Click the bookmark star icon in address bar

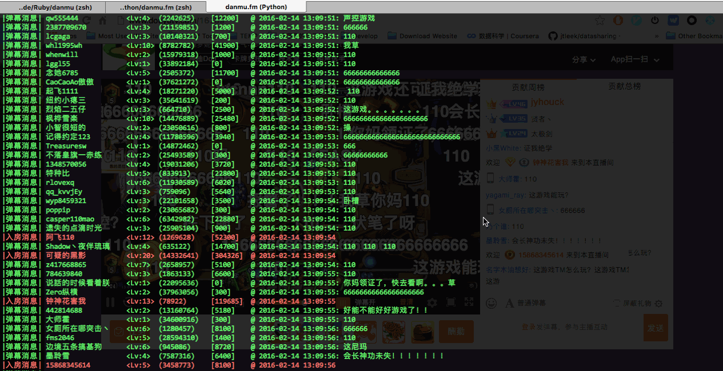tap(600, 21)
